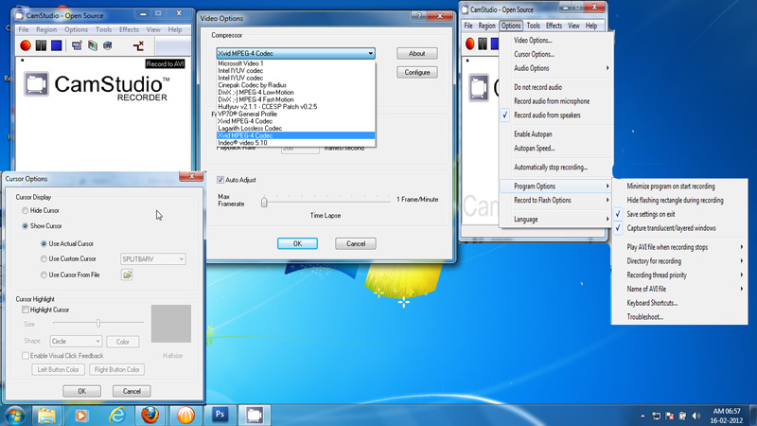Click the Pause button in right CamStudio window
This screenshot has height=426, width=757.
[483, 44]
